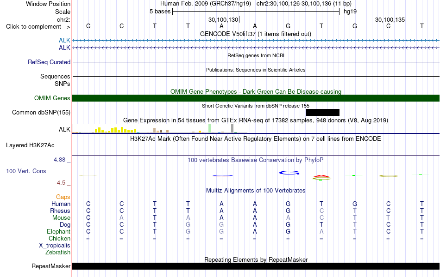This screenshot has width=440, height=277.
Task: Open the RefSeq Curated track label
Action: tap(49, 62)
